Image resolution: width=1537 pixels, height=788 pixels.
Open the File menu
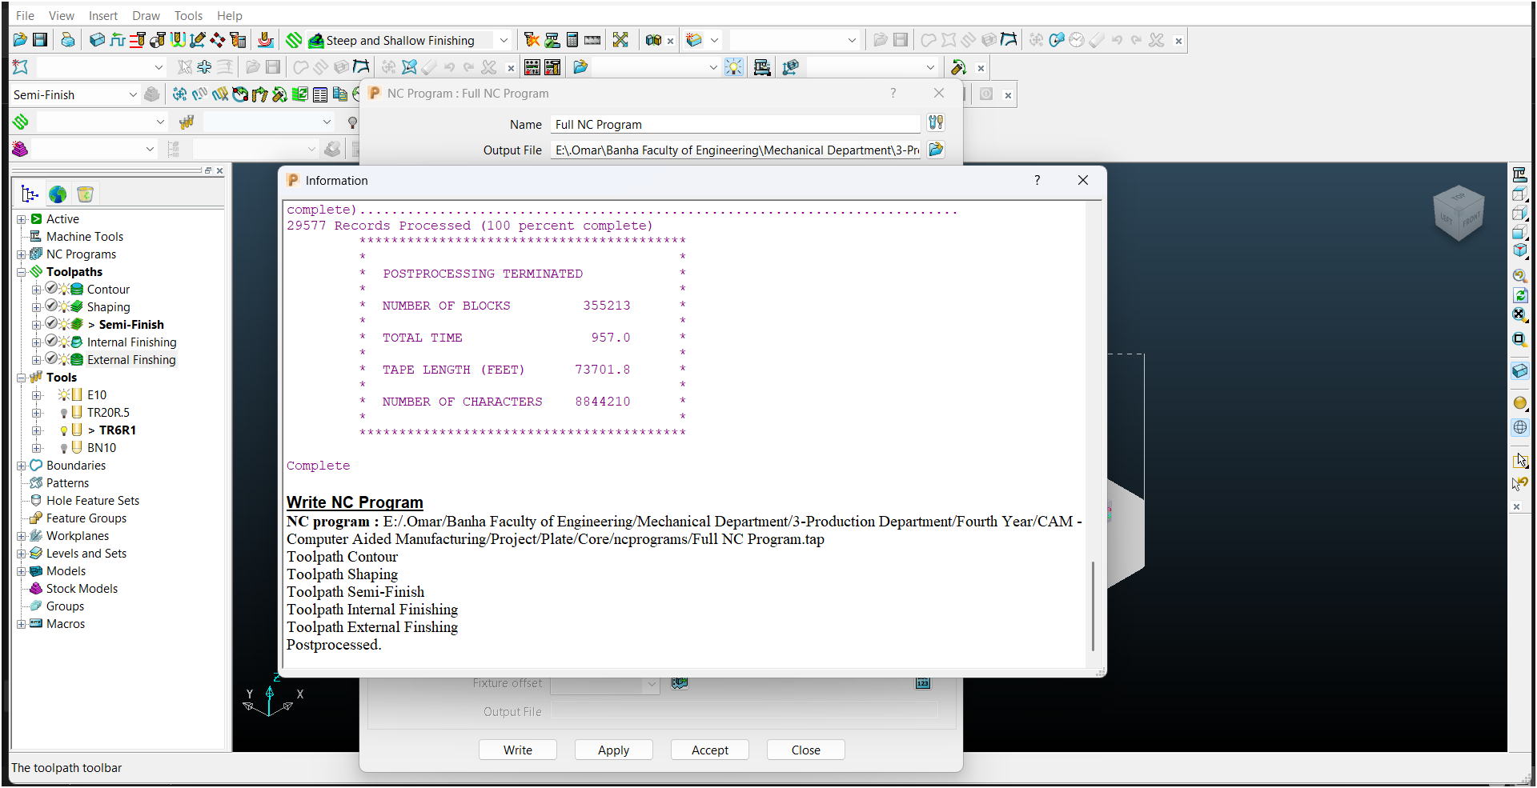(x=25, y=15)
